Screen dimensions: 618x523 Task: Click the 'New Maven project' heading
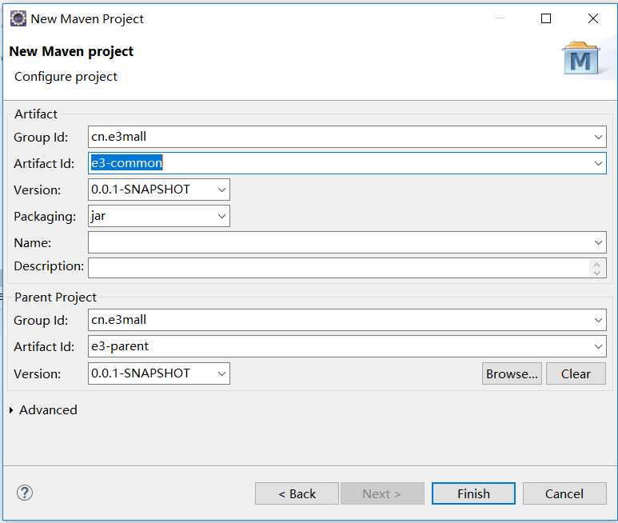click(x=71, y=52)
